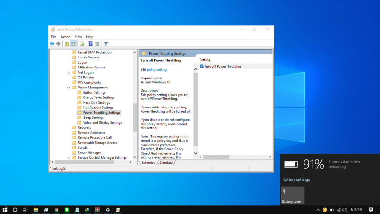Toggle the Battery saver tile

point(293,195)
